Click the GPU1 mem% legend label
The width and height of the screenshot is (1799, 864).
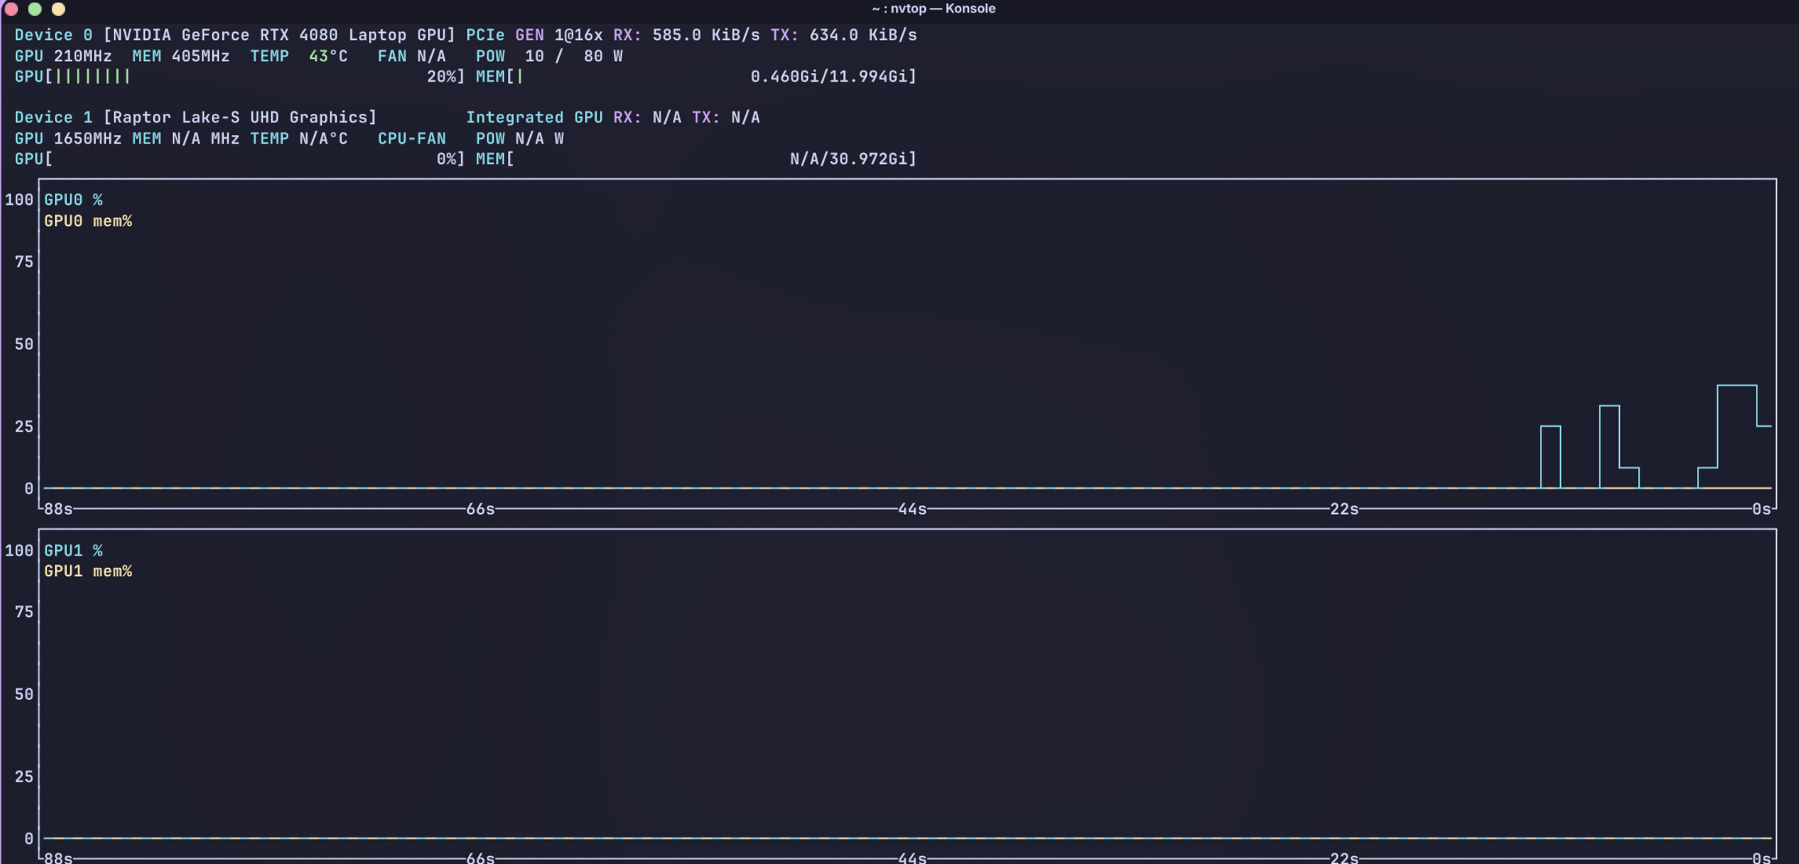[88, 571]
